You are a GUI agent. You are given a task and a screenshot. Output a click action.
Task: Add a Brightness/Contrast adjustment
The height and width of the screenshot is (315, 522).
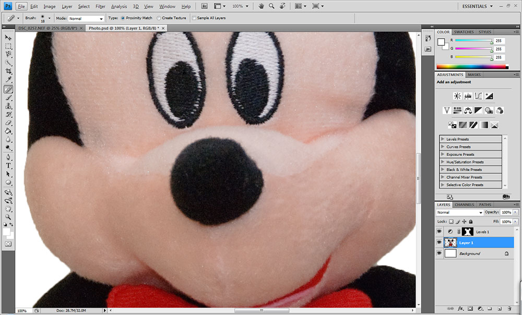tap(457, 96)
